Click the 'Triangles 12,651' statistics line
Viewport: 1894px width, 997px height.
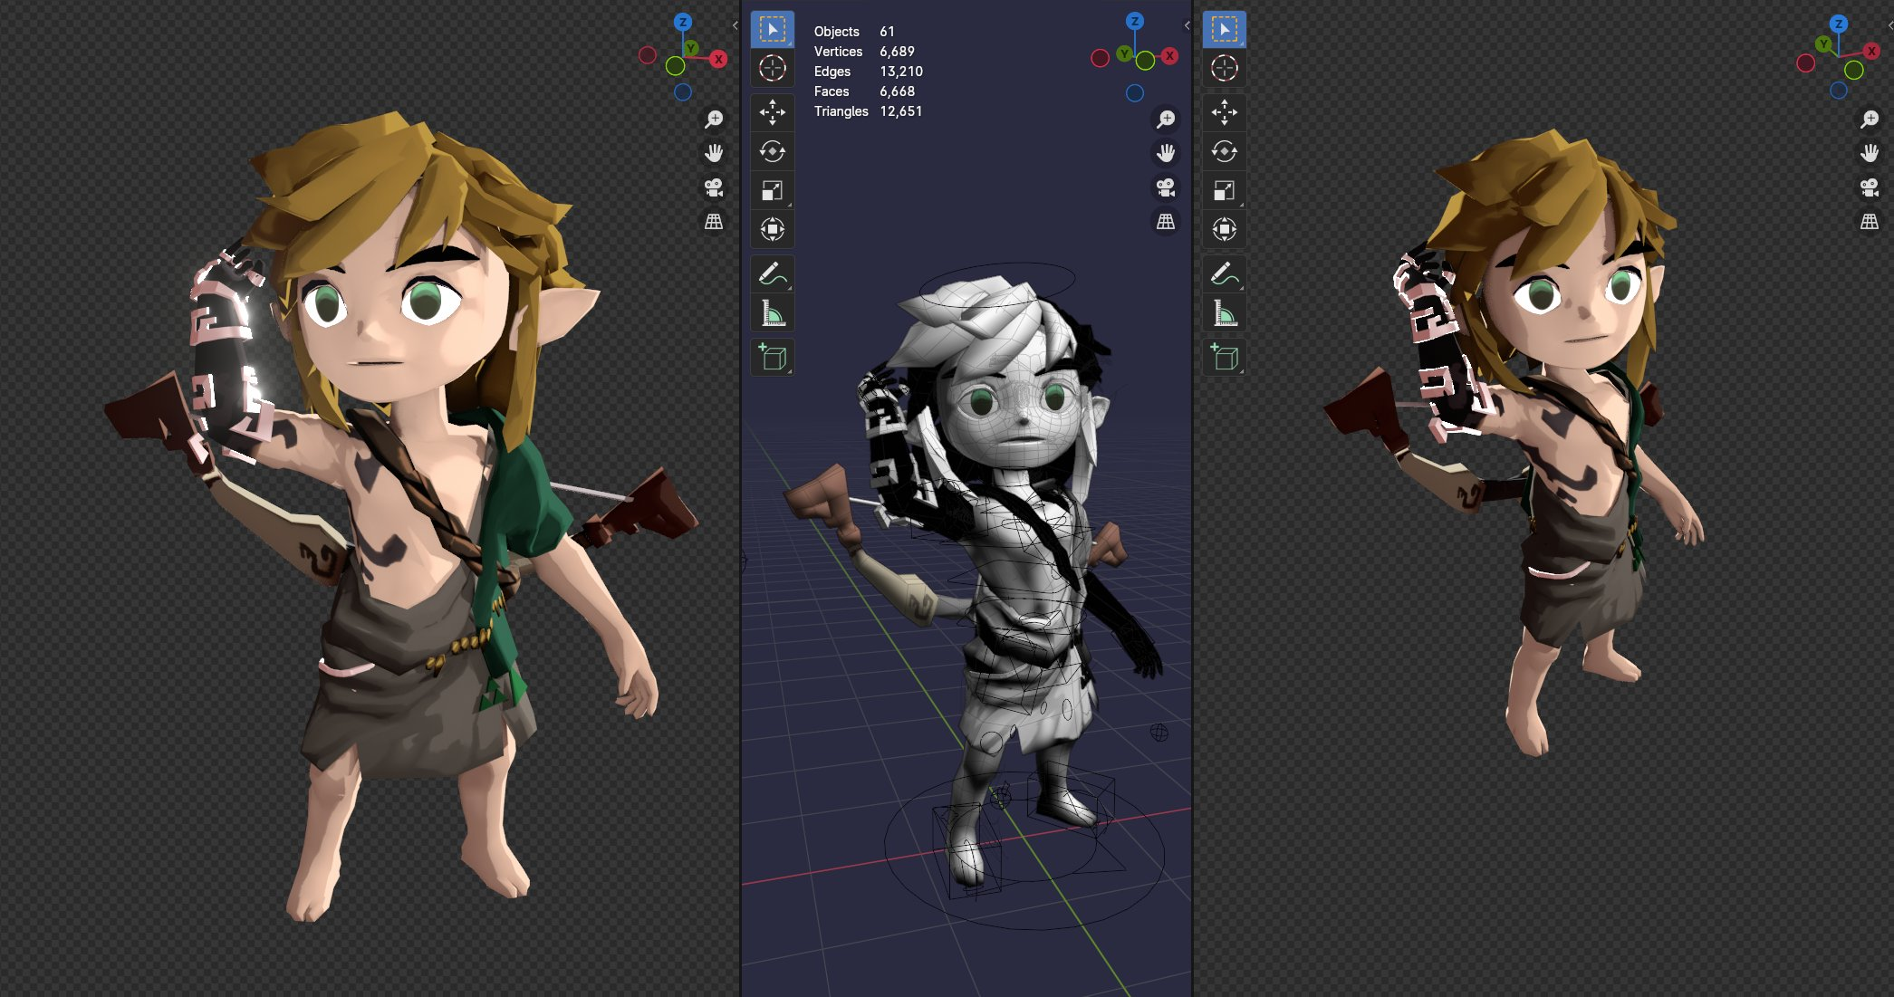point(868,111)
